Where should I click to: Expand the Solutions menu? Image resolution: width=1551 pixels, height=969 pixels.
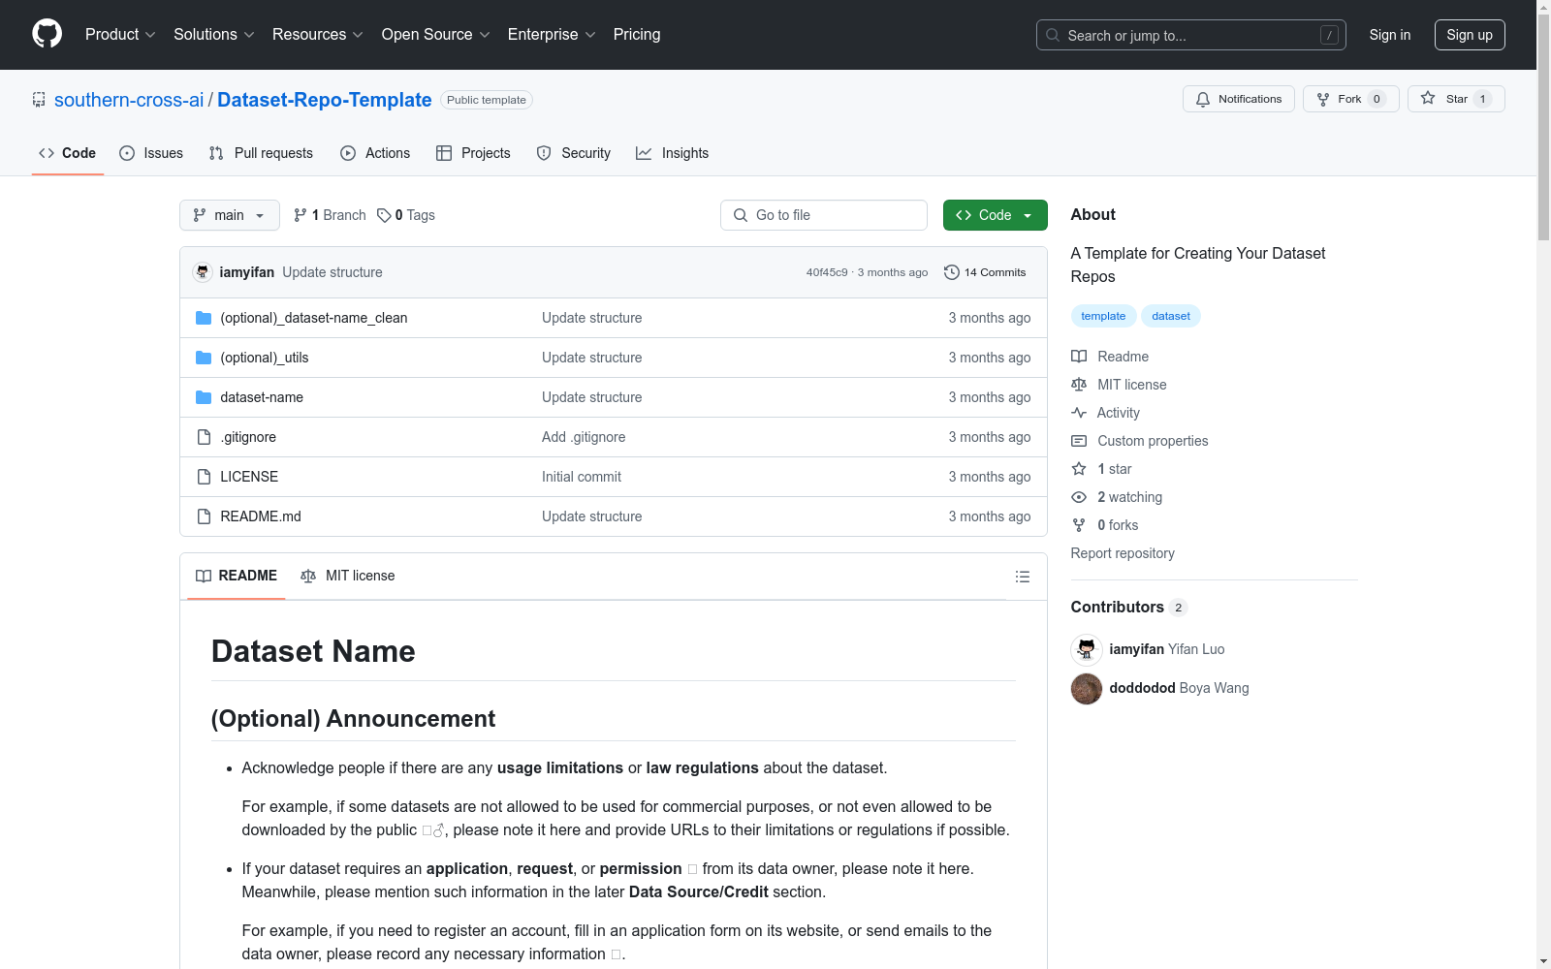tap(214, 34)
